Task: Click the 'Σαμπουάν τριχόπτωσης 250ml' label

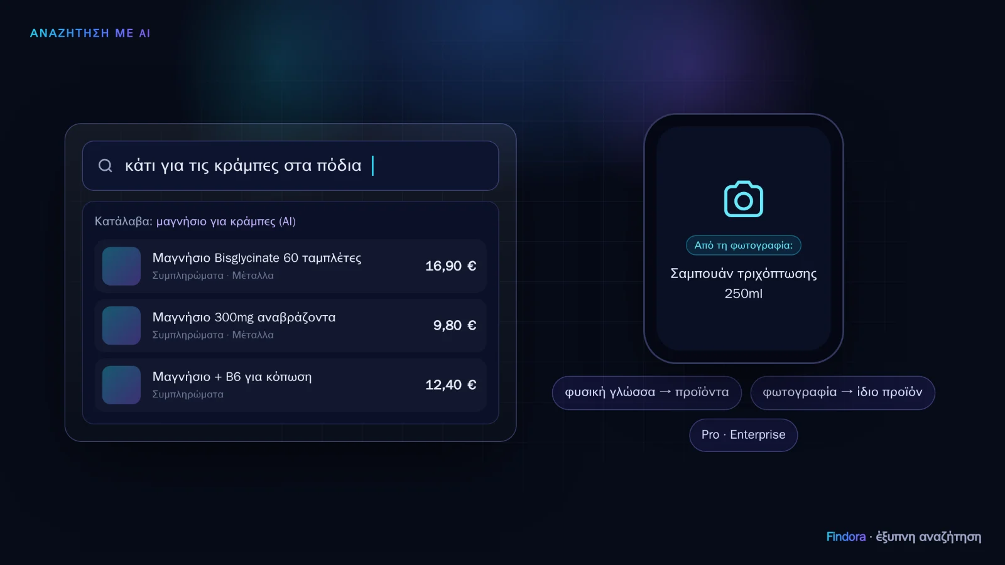Action: pyautogui.click(x=744, y=283)
